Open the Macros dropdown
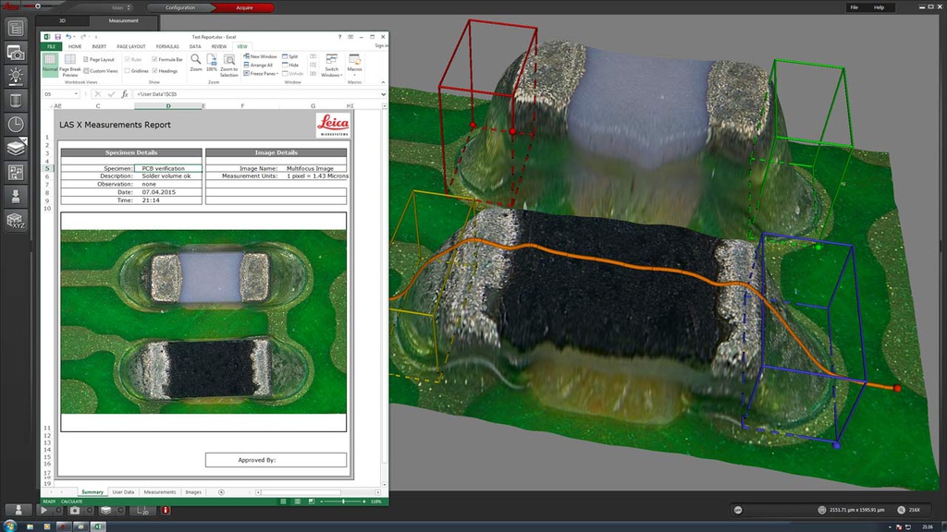This screenshot has height=532, width=947. [354, 64]
